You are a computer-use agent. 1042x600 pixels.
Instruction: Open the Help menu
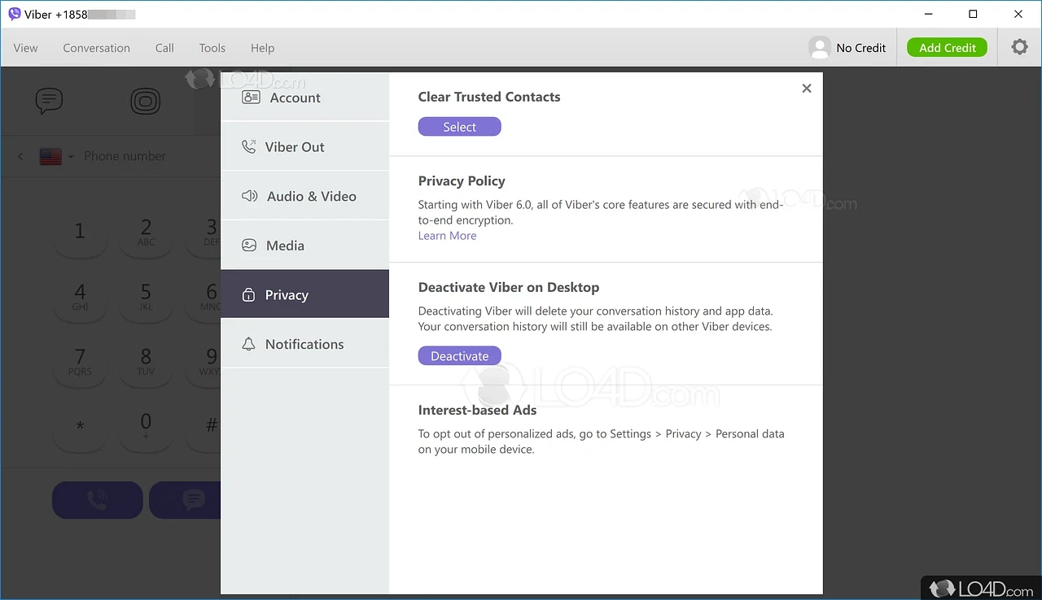pos(262,48)
